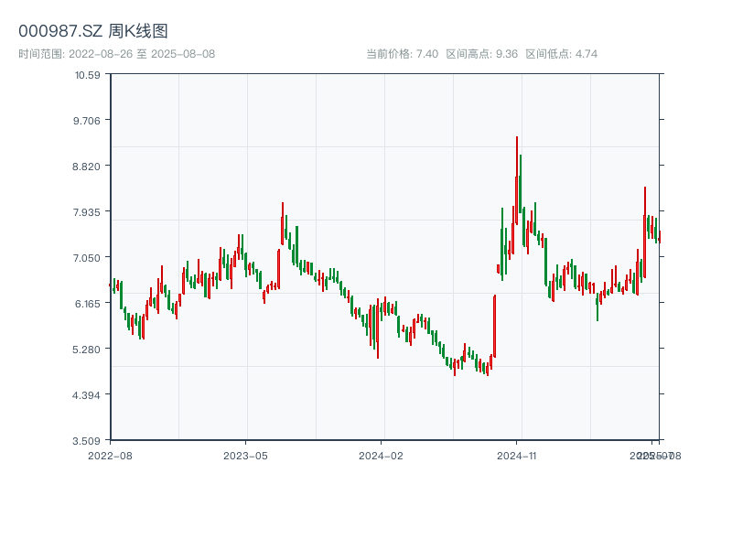The height and width of the screenshot is (549, 732).
Task: Click the 3.509 y-axis label
Action: 86,441
